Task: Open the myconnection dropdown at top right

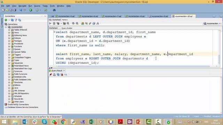Action: 212,24
